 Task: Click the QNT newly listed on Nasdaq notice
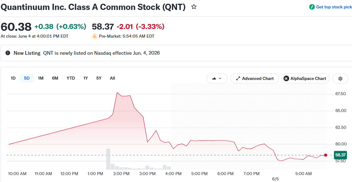(102, 53)
